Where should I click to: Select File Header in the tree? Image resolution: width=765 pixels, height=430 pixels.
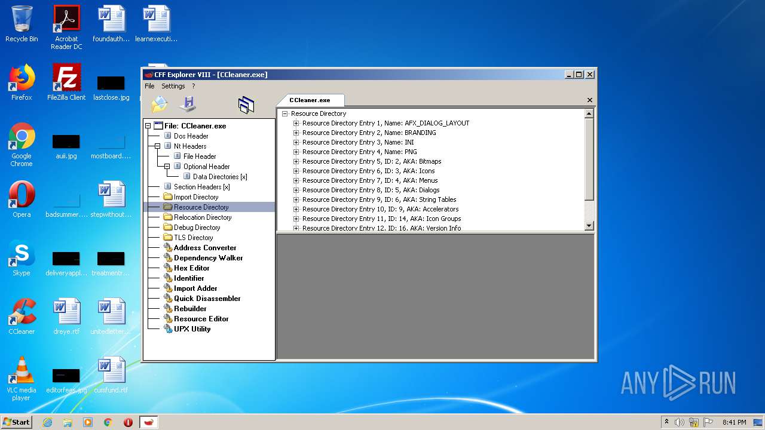(x=200, y=156)
